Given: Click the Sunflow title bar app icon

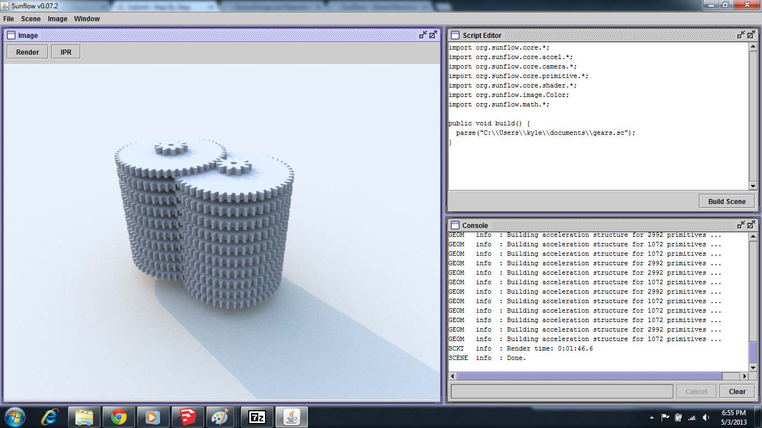Looking at the screenshot, I should [x=6, y=5].
